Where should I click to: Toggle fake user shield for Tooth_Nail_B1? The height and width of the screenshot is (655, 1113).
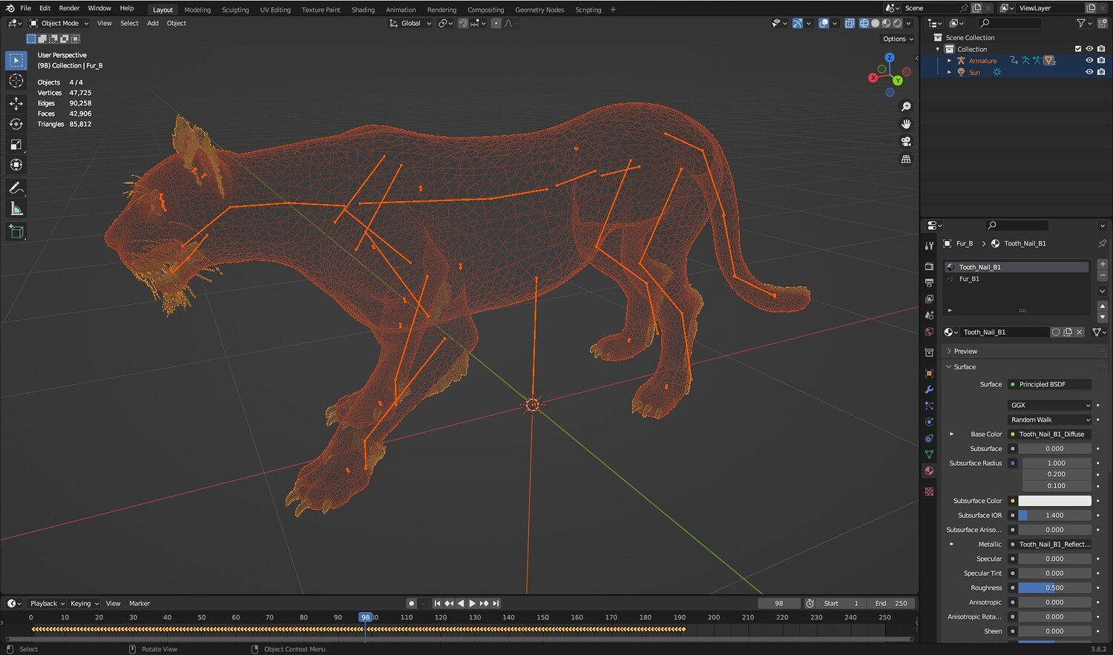[x=1056, y=332]
